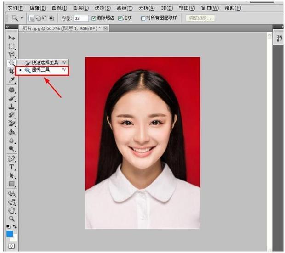Viewport: 285px width, 253px height.
Task: Select the Zoom magnifier tool
Action: pyautogui.click(x=12, y=219)
